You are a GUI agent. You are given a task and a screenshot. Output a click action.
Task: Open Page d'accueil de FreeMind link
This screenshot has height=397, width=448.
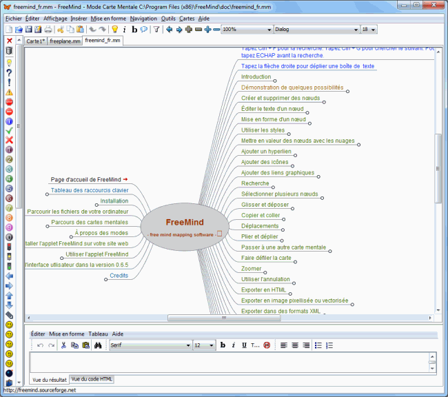pos(86,179)
